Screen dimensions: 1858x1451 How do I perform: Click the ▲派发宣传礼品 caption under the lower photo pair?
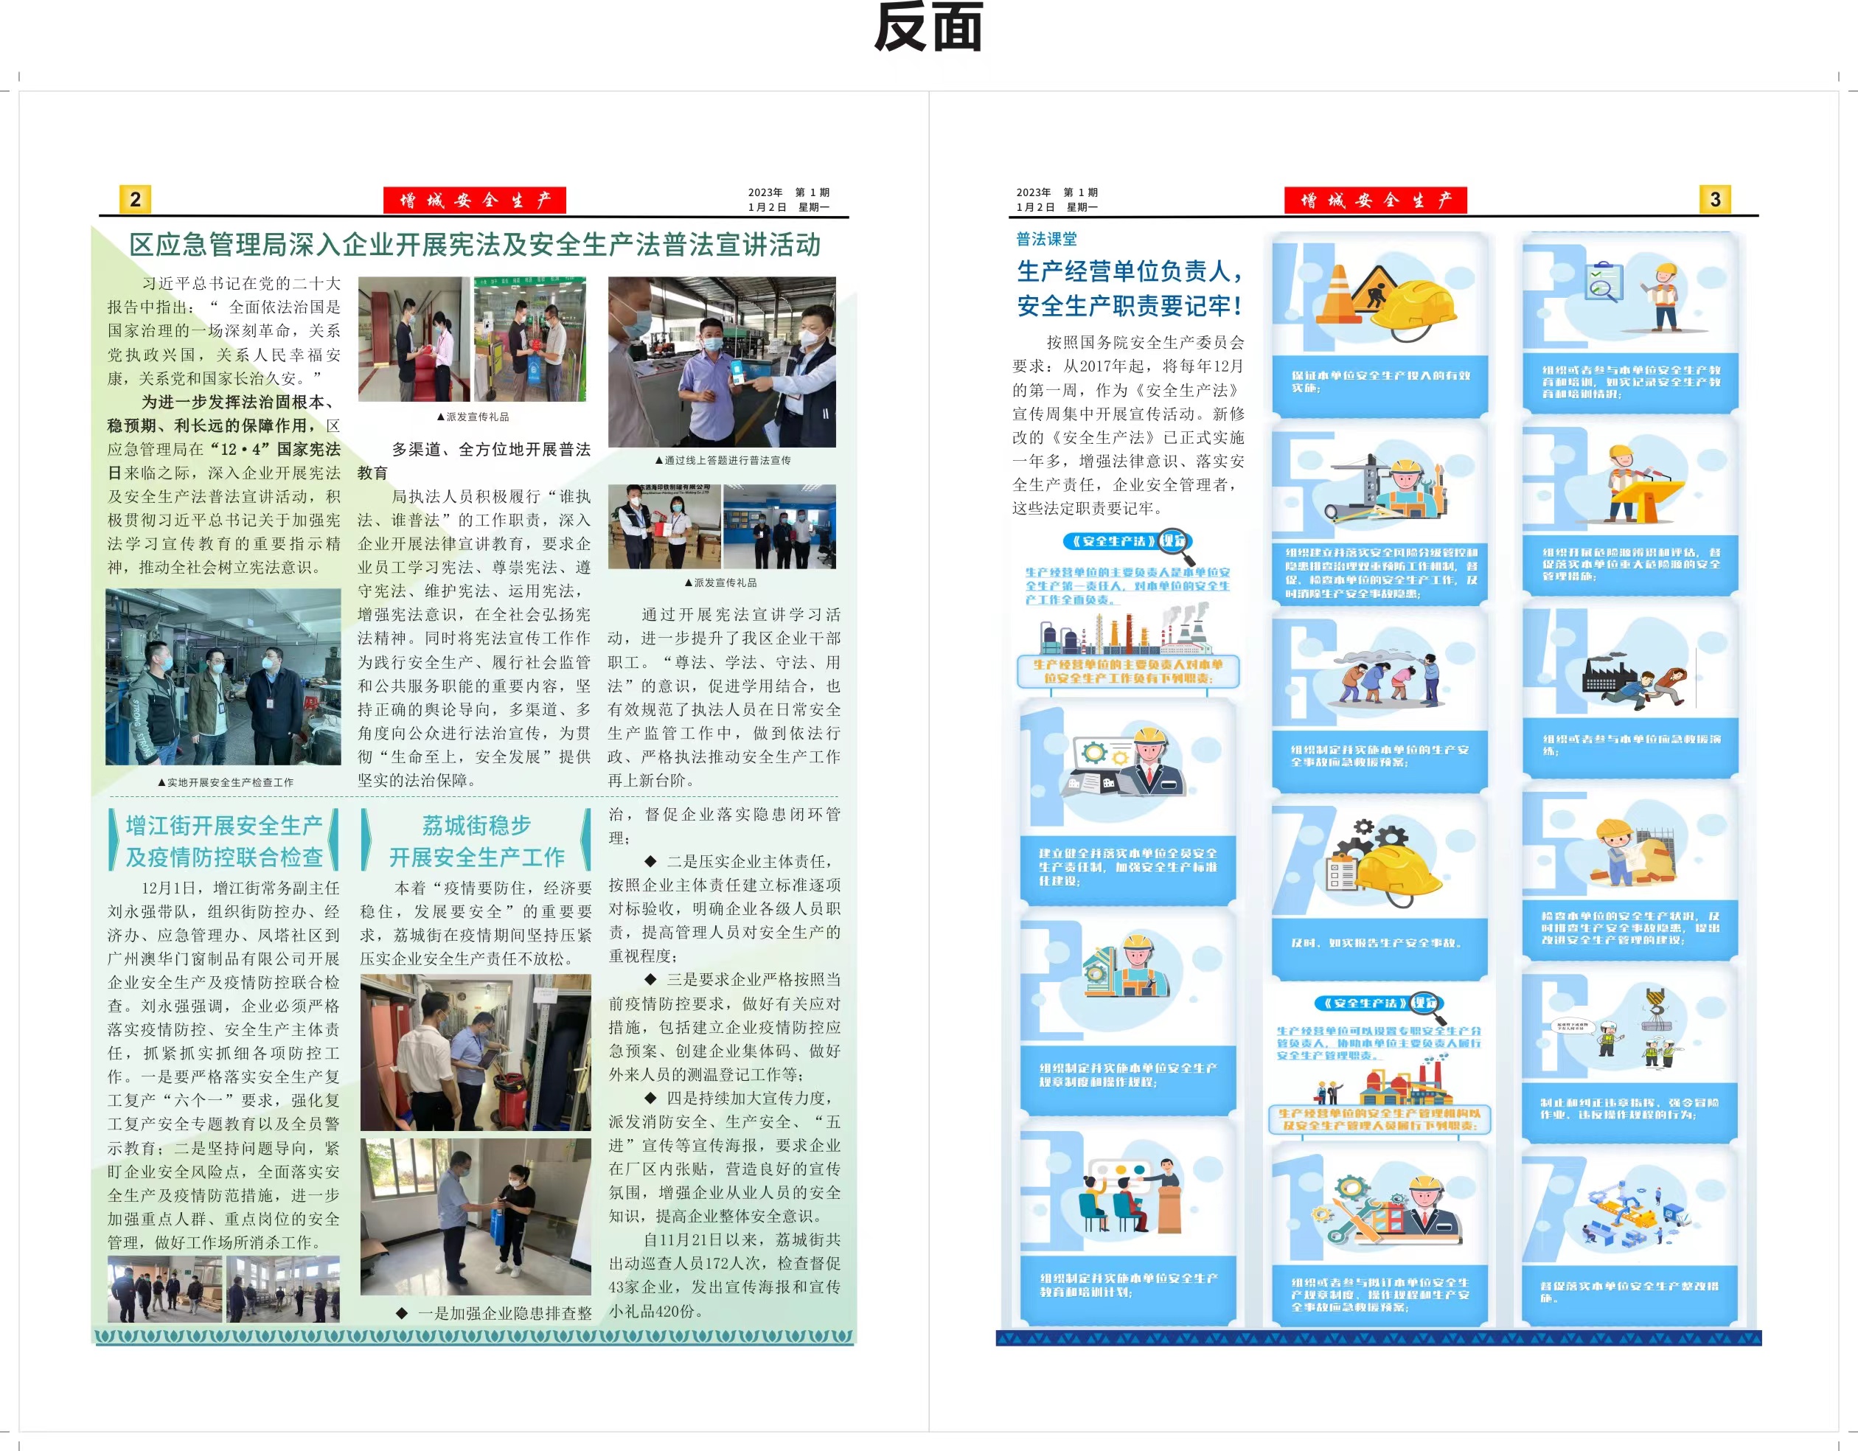point(720,582)
